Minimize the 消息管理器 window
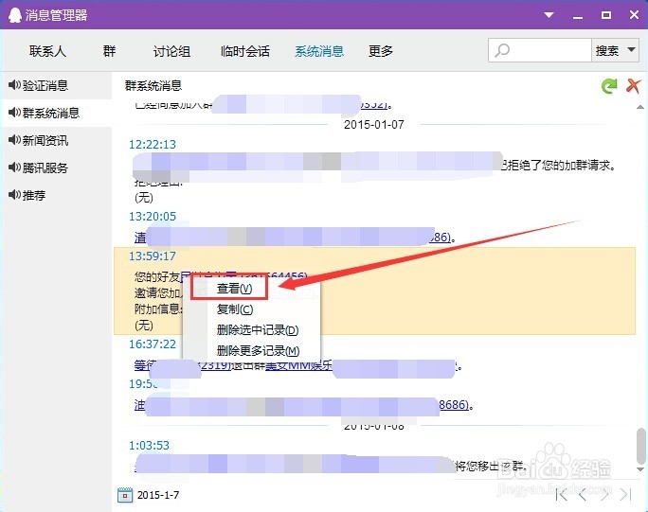 tap(578, 17)
